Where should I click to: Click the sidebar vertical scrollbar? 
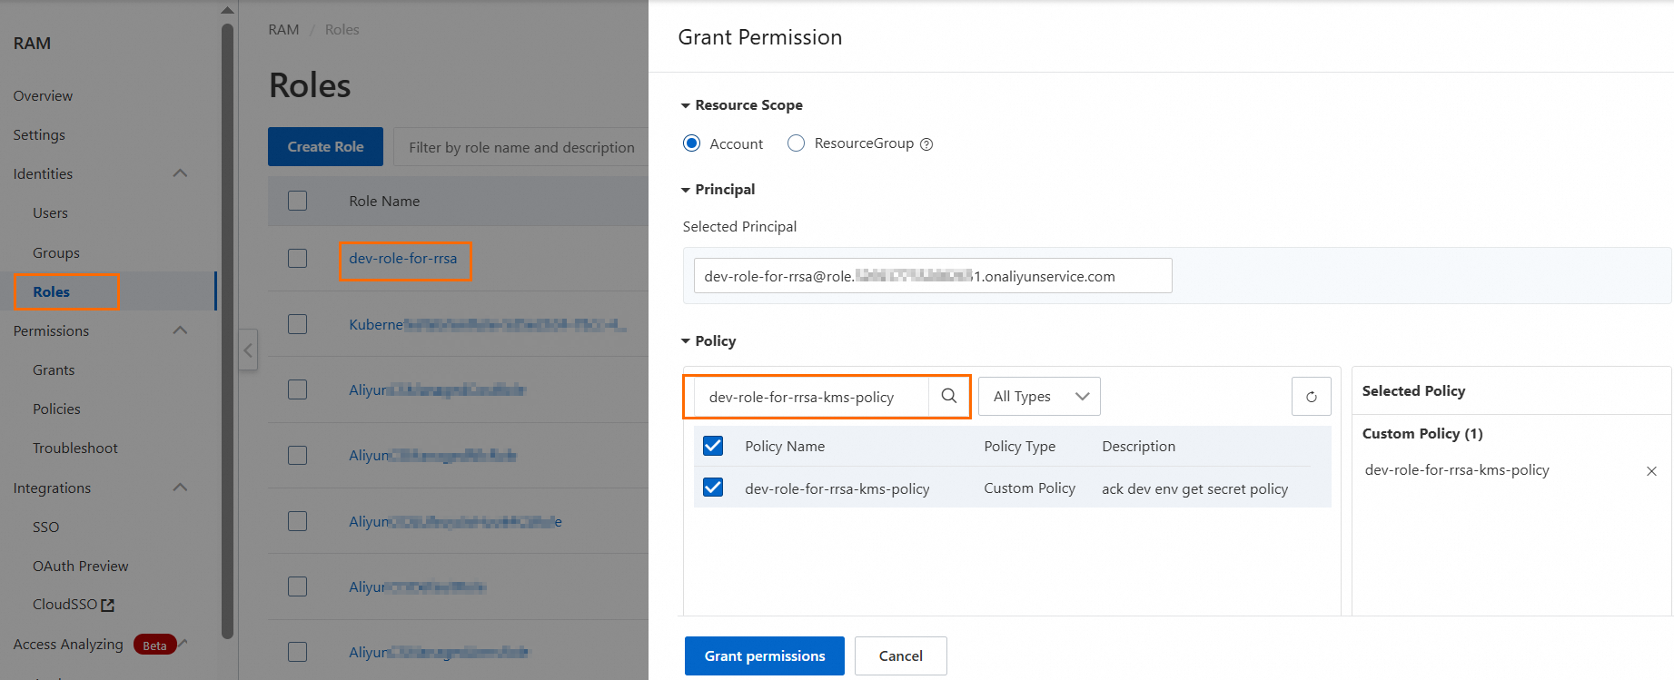227,327
